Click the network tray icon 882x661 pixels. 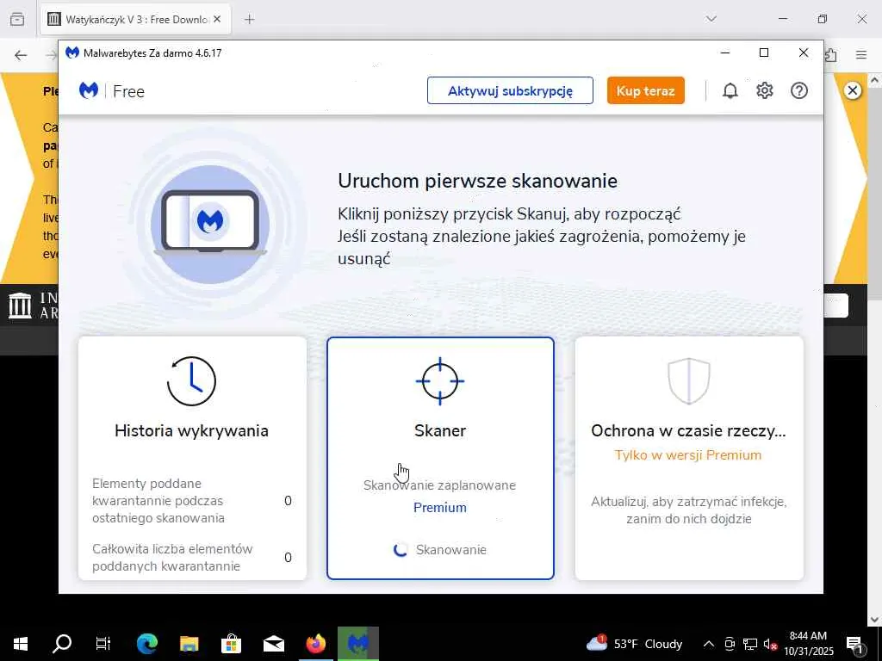click(750, 644)
